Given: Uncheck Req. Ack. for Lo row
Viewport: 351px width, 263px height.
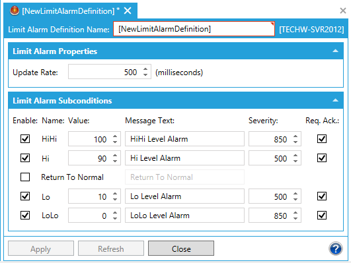Looking at the screenshot, I should click(x=322, y=196).
